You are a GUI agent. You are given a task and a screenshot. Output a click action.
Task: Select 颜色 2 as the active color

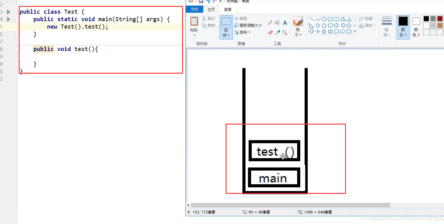[416, 27]
